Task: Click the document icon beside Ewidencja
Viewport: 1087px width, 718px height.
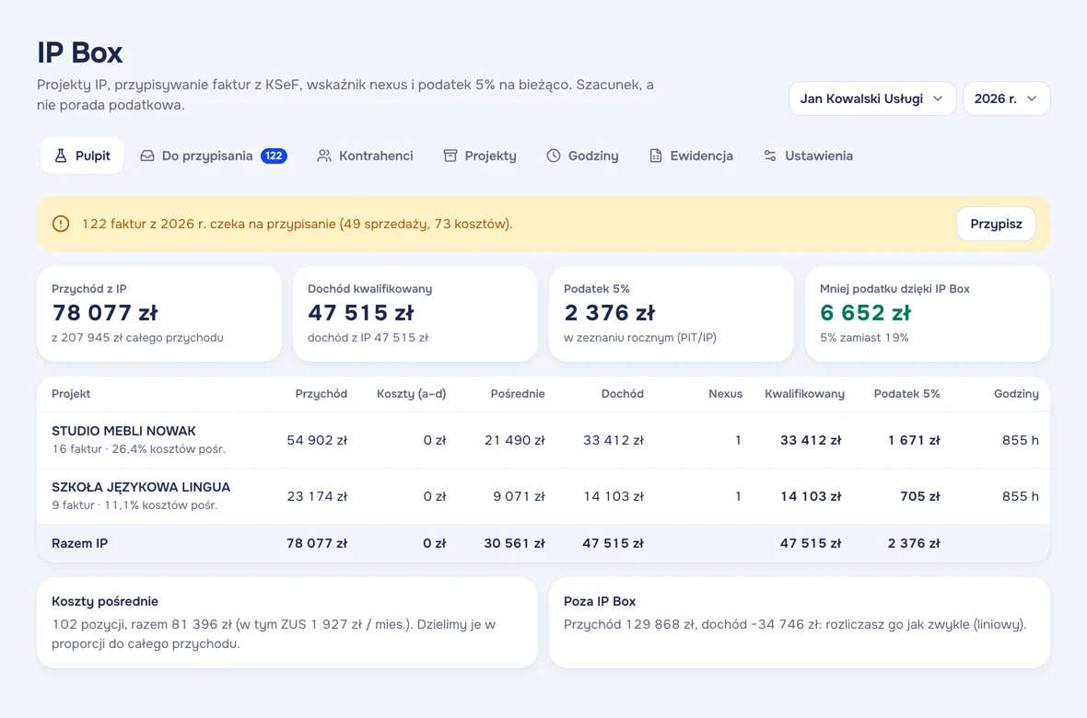Action: click(655, 156)
